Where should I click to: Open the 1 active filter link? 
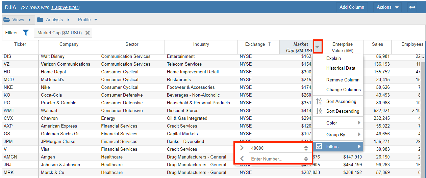click(65, 8)
